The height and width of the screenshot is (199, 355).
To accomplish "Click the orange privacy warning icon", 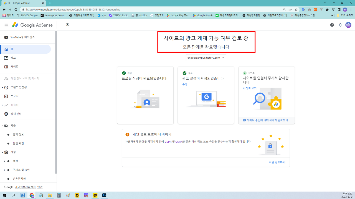I will (x=127, y=134).
